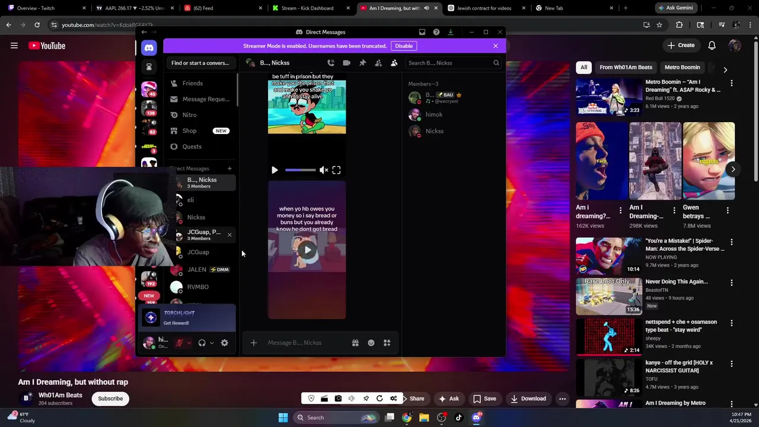The image size is (759, 427).
Task: Open the RVMBO direct message
Action: pos(202,287)
